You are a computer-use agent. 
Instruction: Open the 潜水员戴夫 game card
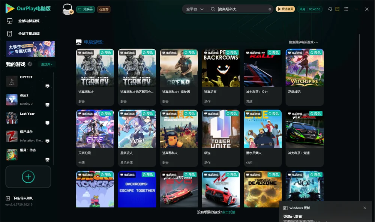[262, 138]
